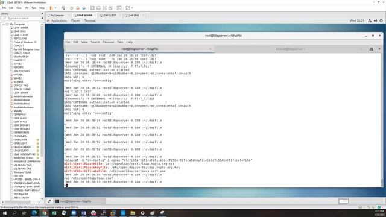Open VMware Help menu
The width and height of the screenshot is (386, 217).
pos(42,8)
